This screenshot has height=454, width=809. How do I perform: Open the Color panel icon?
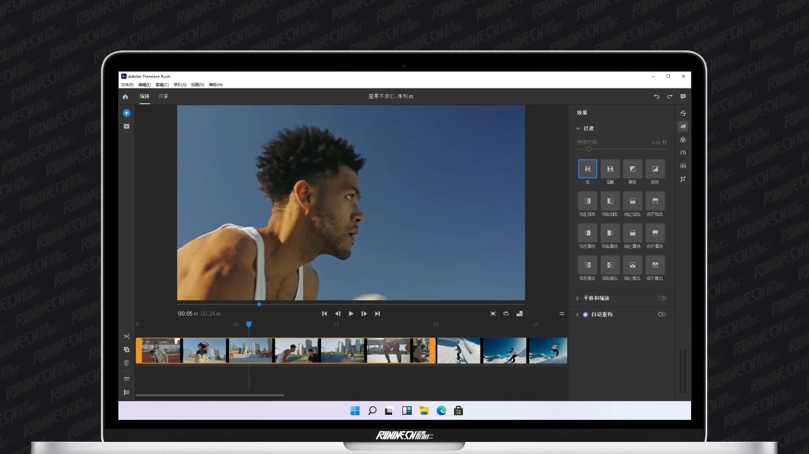coord(683,140)
